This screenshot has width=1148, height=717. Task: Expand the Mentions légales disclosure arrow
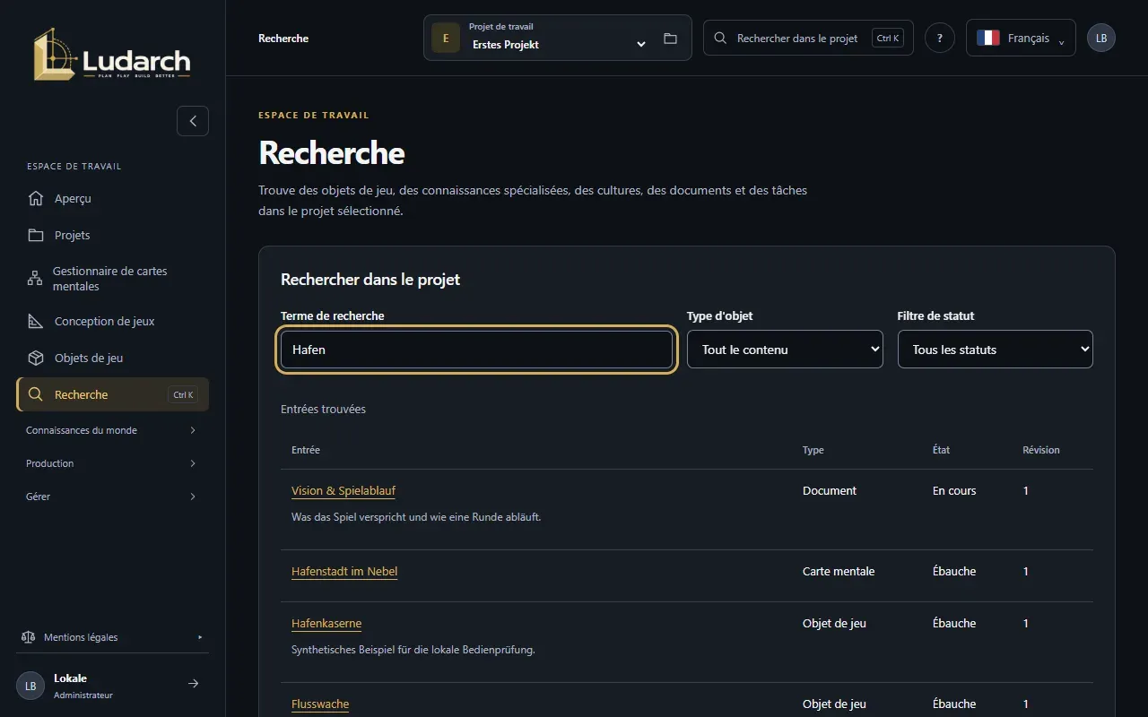(x=200, y=637)
